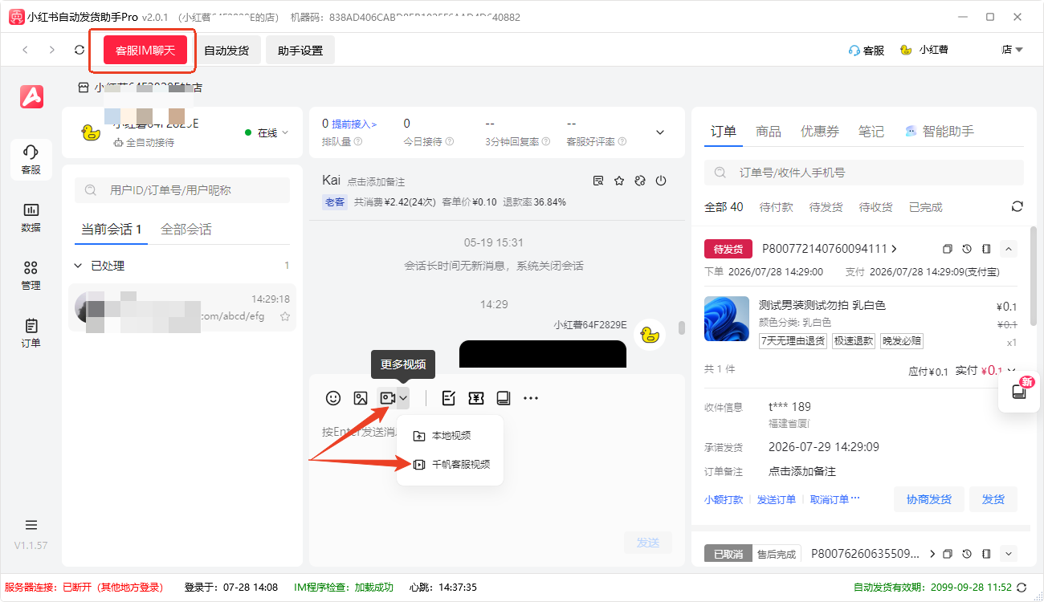Open the emoji picker in chat toolbar
This screenshot has height=602, width=1044.
[333, 397]
